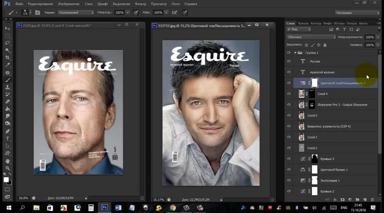Open the Изображение menu
This screenshot has height=213, width=384.
(x=69, y=4)
